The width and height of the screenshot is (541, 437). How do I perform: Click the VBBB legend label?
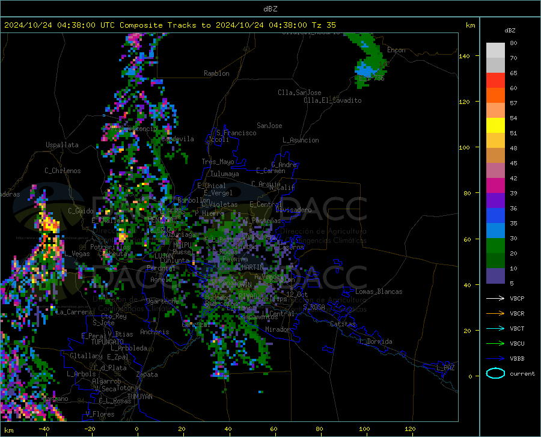(x=517, y=359)
